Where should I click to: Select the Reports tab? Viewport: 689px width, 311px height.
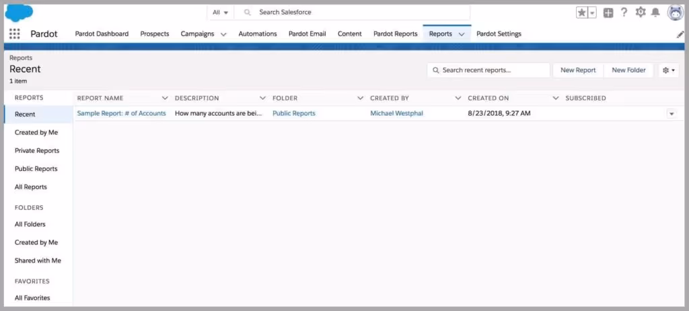tap(441, 34)
